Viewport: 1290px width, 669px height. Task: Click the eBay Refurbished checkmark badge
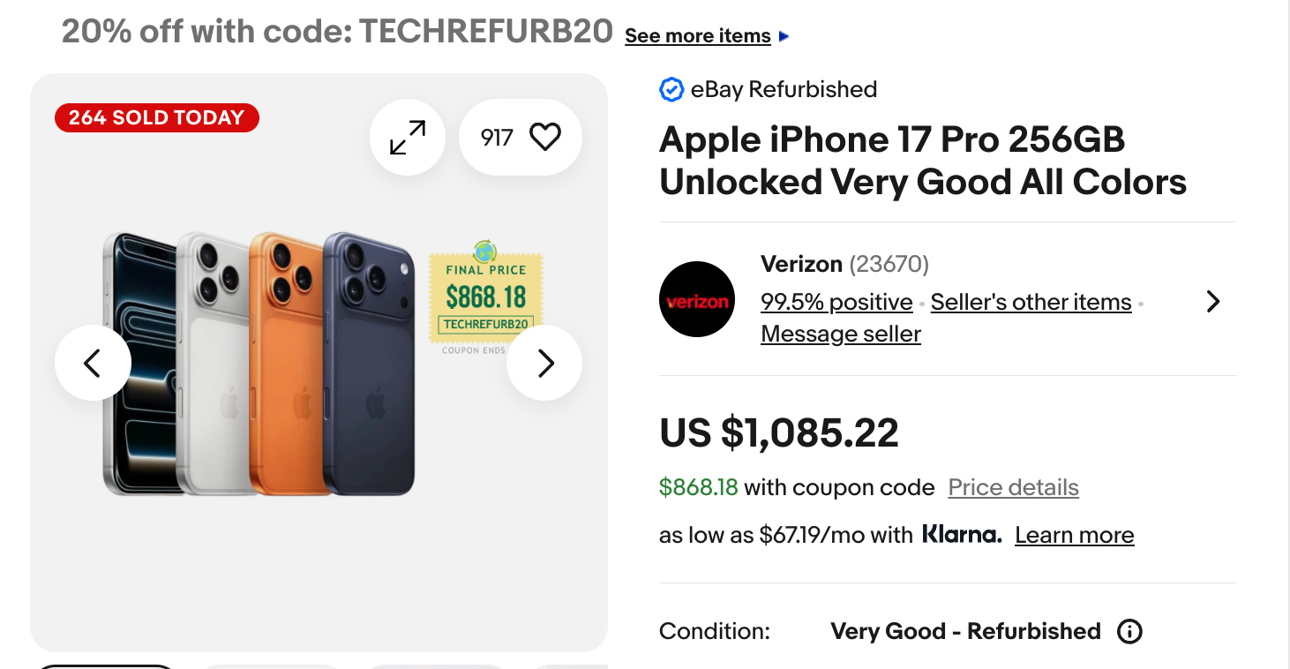pos(671,88)
